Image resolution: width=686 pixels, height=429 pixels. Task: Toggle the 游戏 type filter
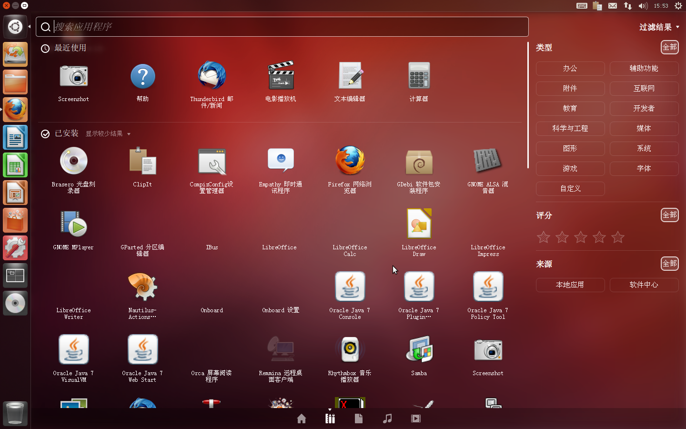(570, 169)
